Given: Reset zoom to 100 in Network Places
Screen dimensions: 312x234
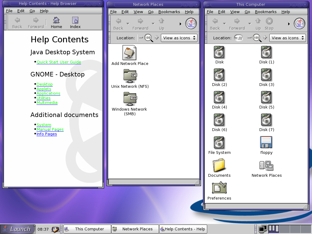Looking at the screenshot, I should 148,38.
